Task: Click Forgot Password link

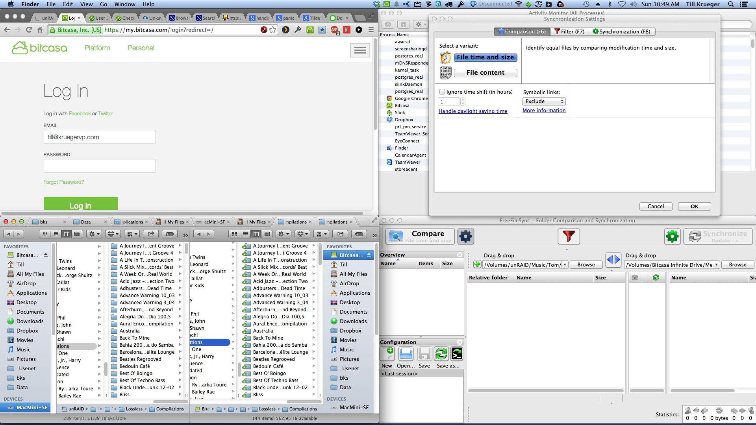Action: point(63,182)
